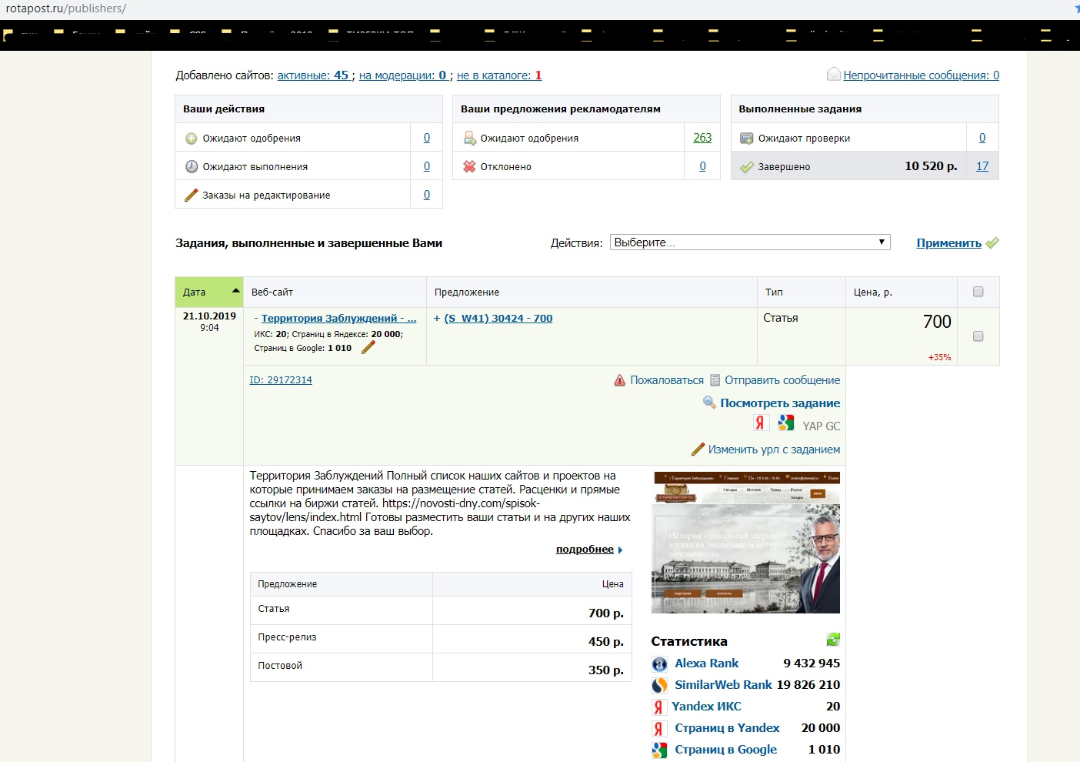This screenshot has height=762, width=1080.
Task: Click the green refresh statistics icon
Action: 833,639
